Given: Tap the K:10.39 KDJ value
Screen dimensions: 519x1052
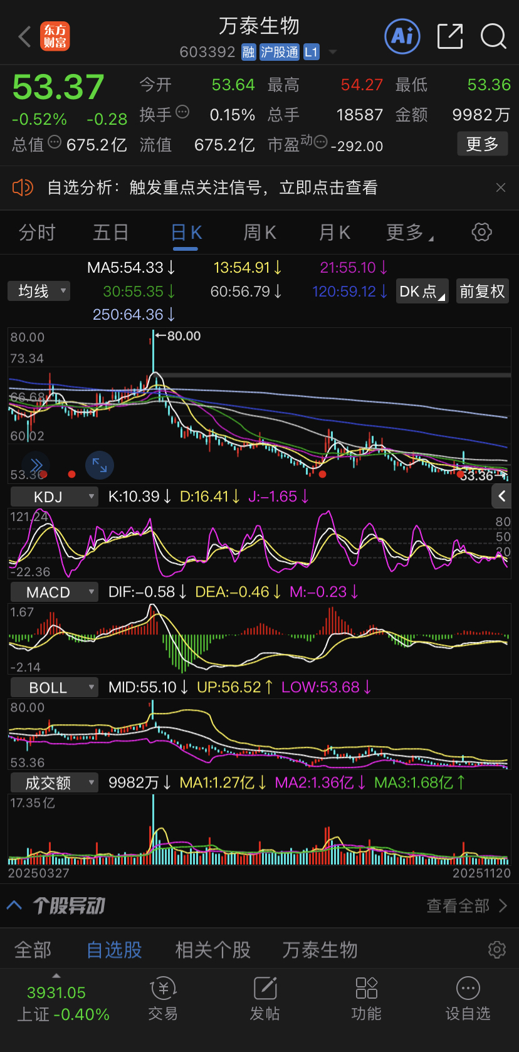Looking at the screenshot, I should tap(140, 497).
